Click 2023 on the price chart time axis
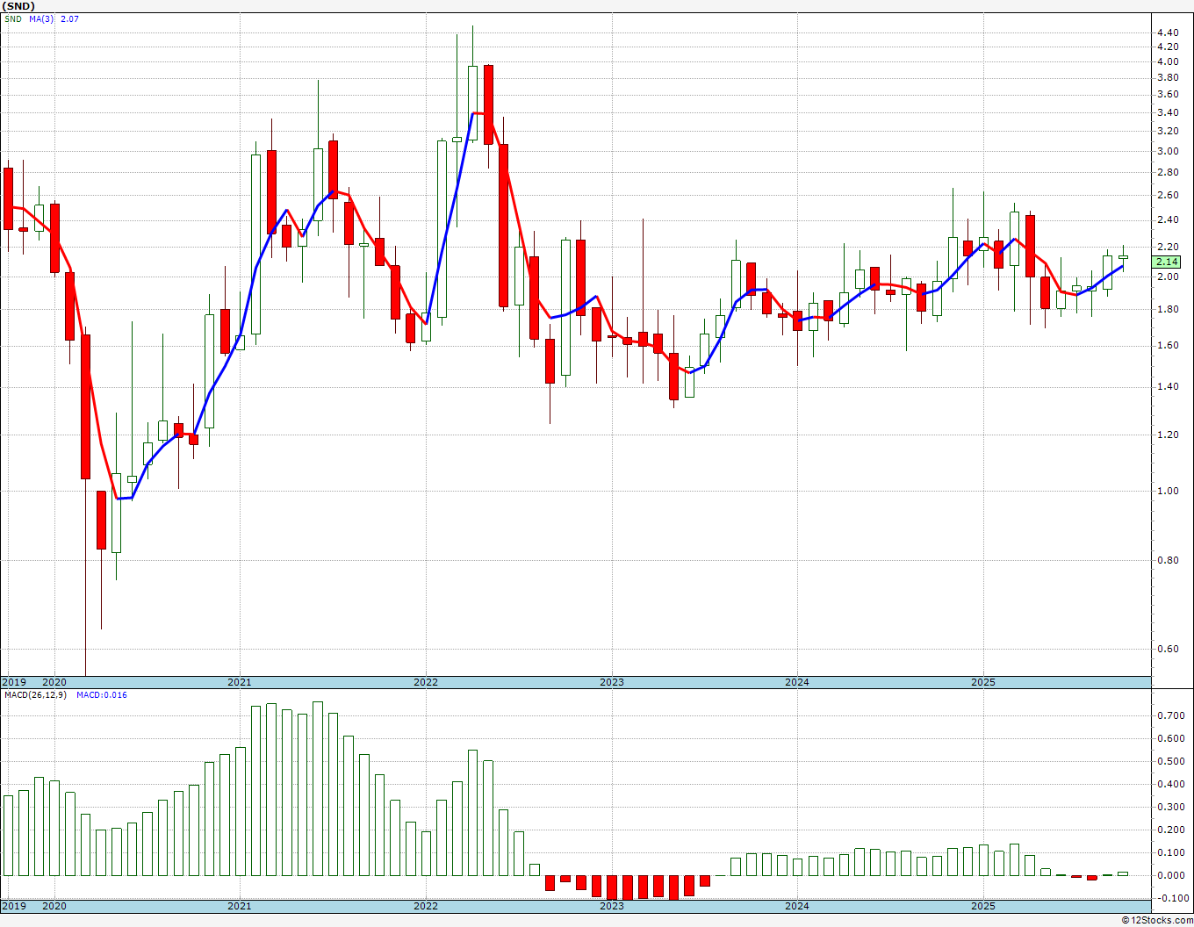Screen dimensions: 1194x927 611,682
